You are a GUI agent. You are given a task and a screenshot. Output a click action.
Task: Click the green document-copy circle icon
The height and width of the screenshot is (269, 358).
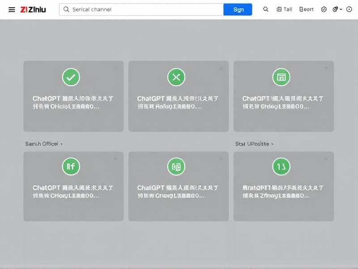coord(176,167)
